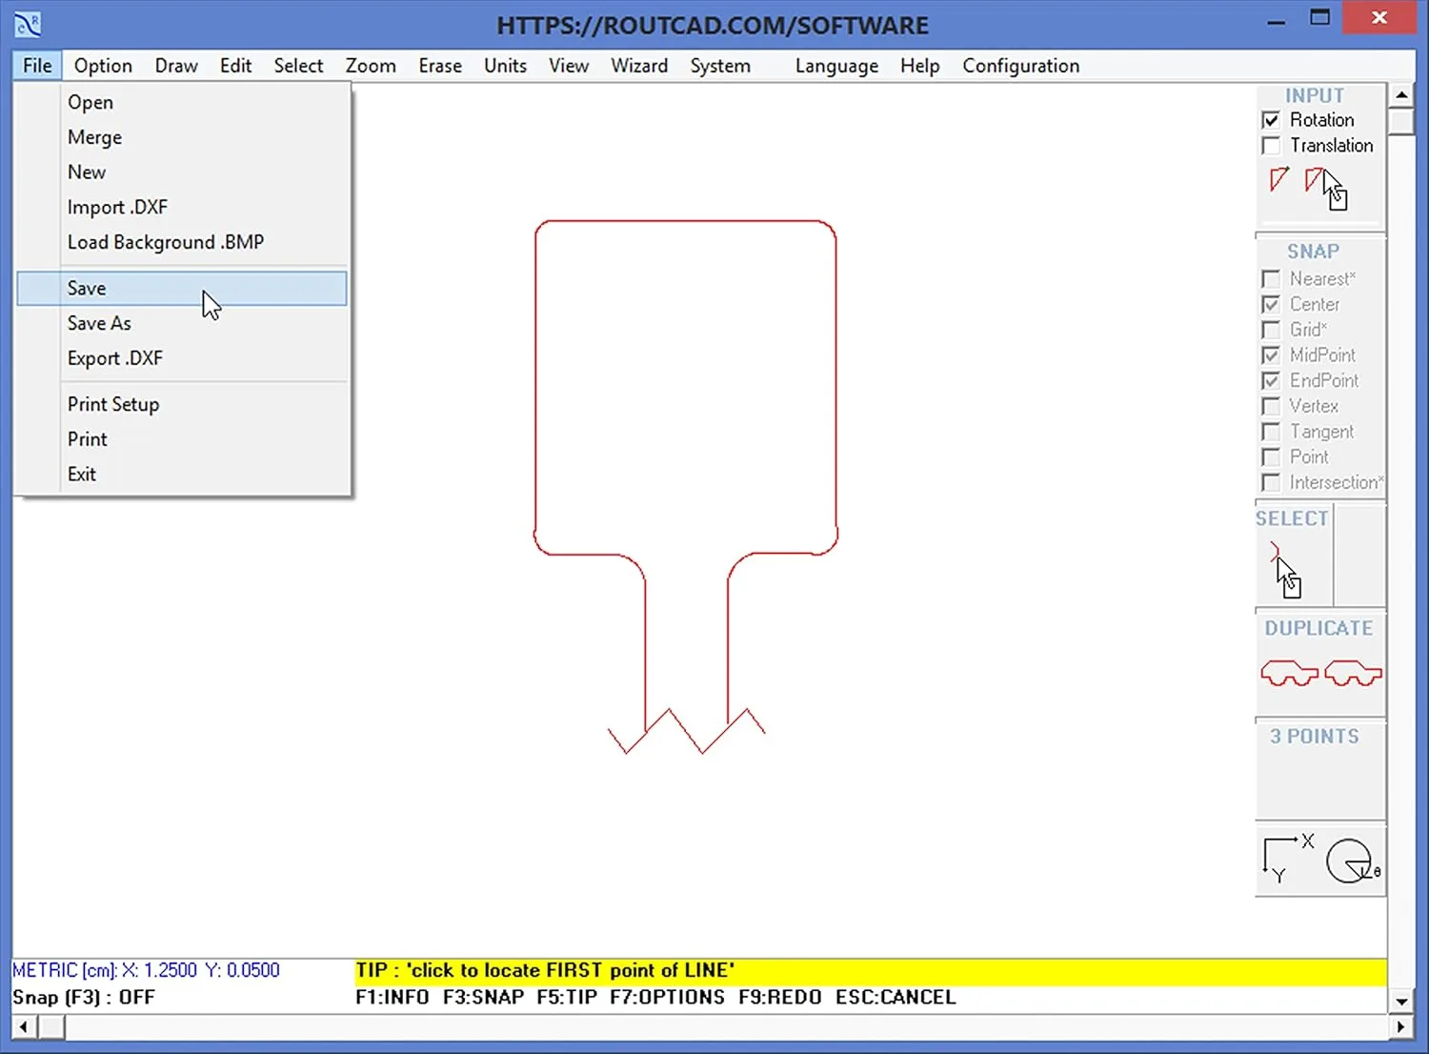The width and height of the screenshot is (1429, 1054).
Task: Open the Draw menu
Action: click(x=175, y=66)
